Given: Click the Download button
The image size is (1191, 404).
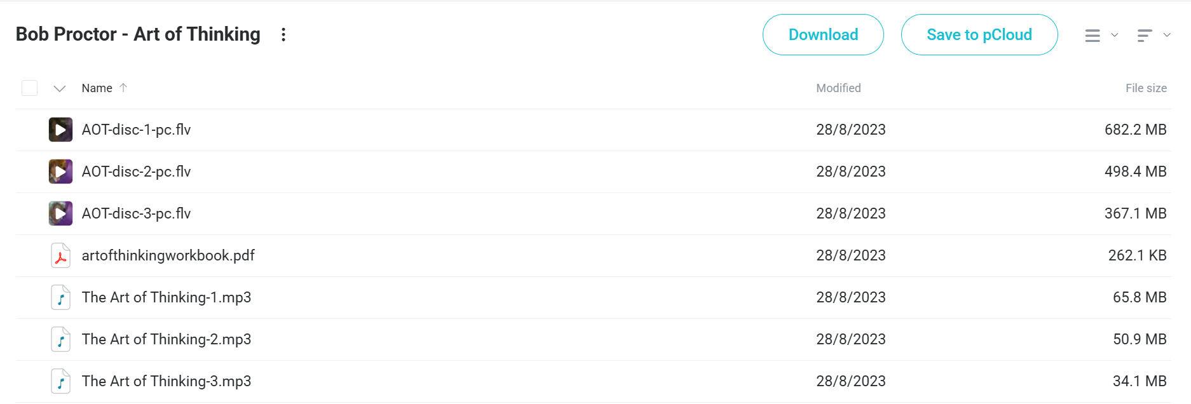Looking at the screenshot, I should pyautogui.click(x=823, y=35).
